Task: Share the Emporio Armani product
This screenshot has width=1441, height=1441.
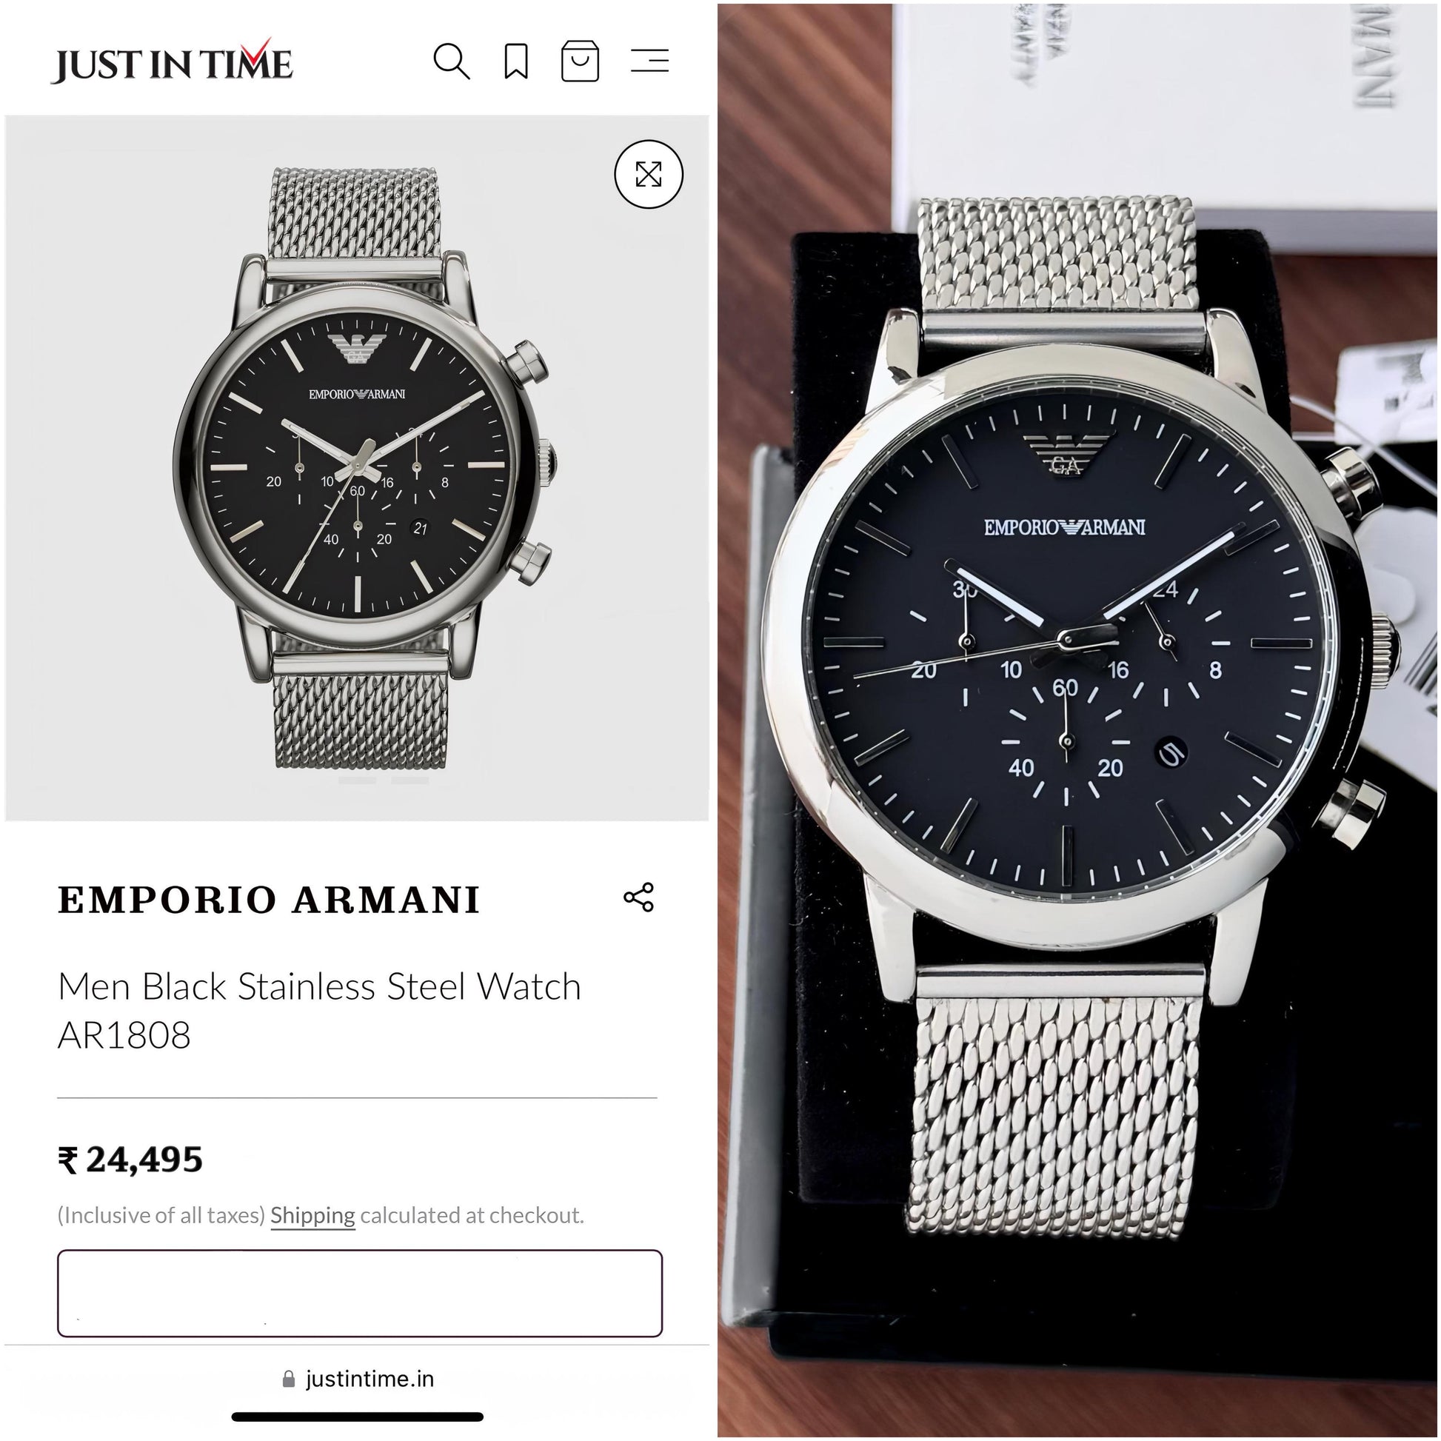Action: (638, 897)
